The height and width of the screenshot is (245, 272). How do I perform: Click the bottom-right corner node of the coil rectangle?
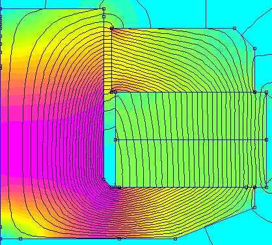pos(267,187)
